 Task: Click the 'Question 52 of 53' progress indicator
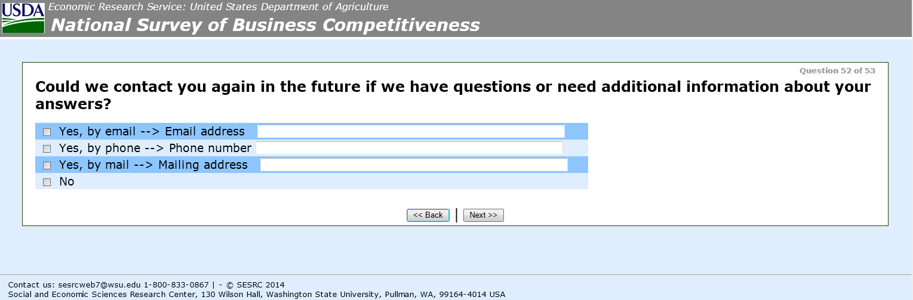pos(837,70)
